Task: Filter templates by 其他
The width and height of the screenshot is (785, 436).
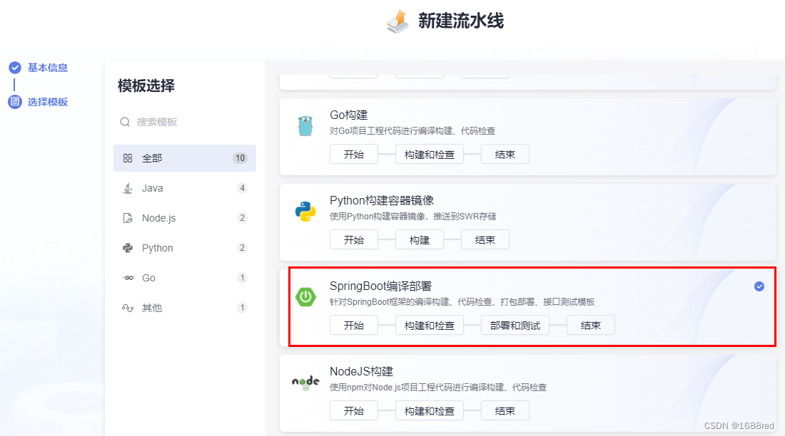Action: [x=185, y=308]
